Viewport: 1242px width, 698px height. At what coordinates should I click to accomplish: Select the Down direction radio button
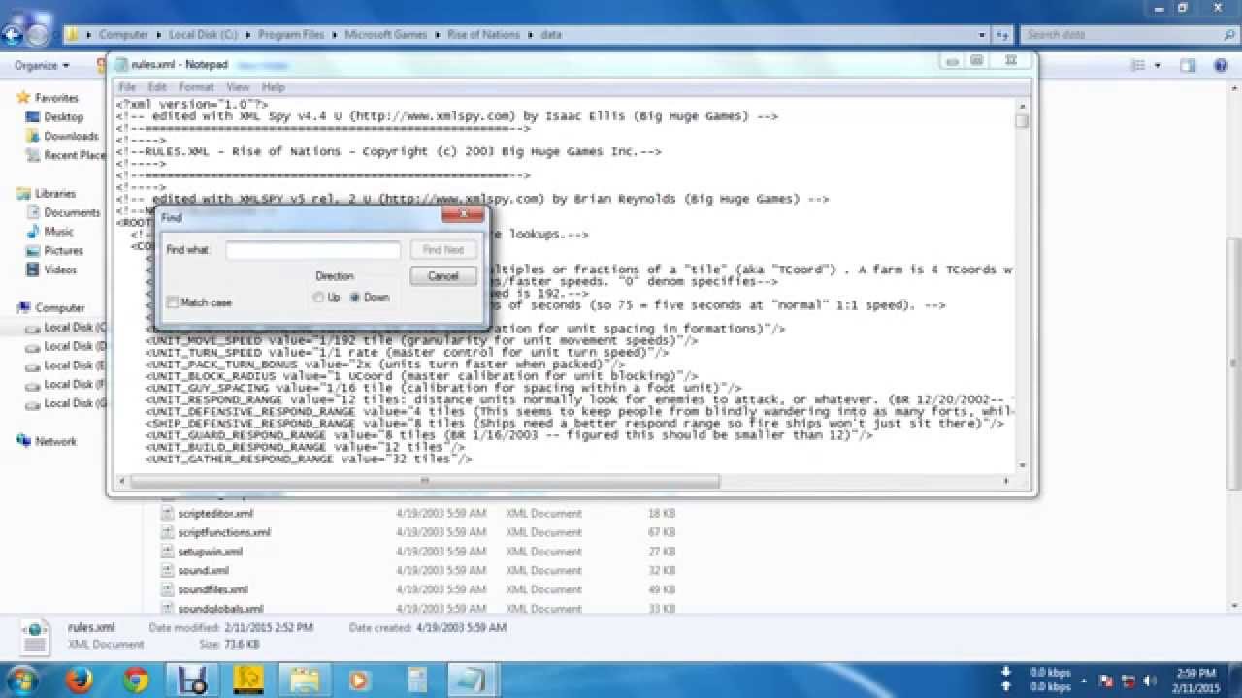click(355, 298)
